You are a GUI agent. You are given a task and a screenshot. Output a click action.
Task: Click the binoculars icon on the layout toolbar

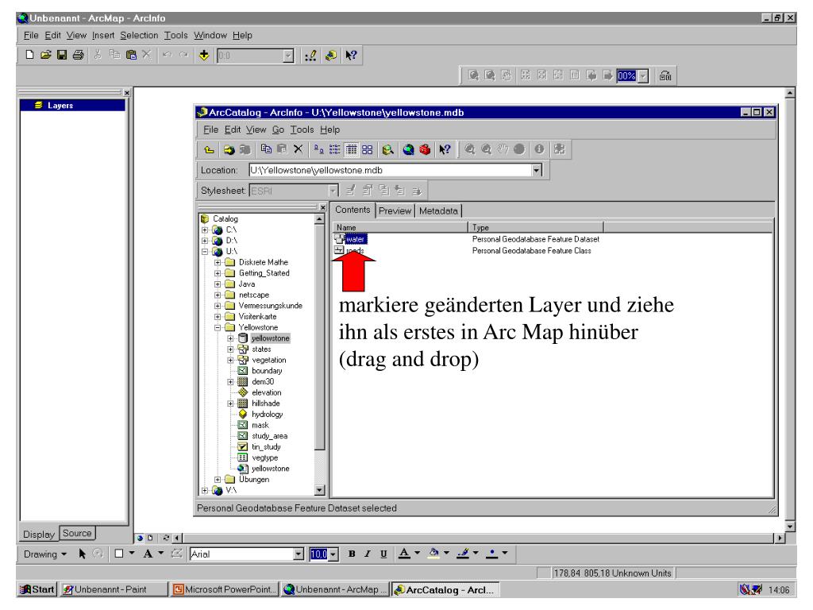[x=665, y=75]
